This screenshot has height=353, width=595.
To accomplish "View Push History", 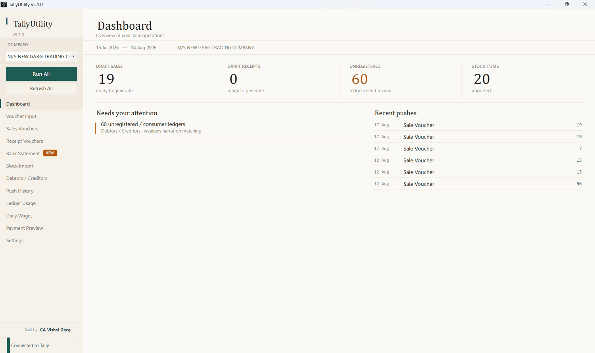I will tap(41, 191).
